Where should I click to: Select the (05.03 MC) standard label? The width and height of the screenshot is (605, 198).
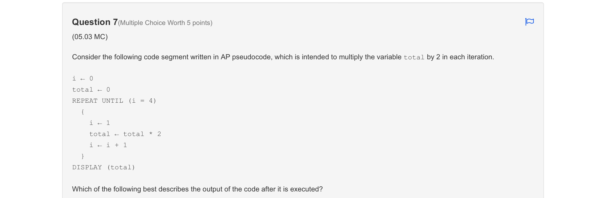point(90,37)
